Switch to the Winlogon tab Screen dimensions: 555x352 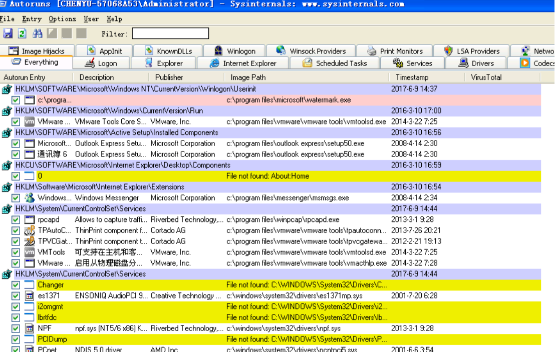pos(234,51)
